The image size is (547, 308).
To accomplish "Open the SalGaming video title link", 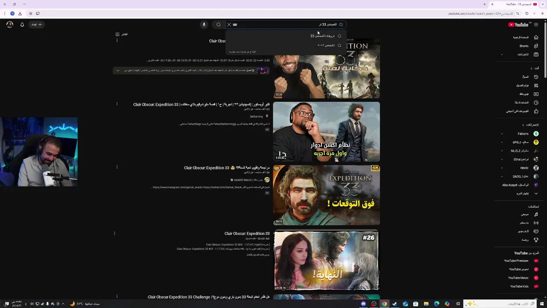I will [201, 104].
